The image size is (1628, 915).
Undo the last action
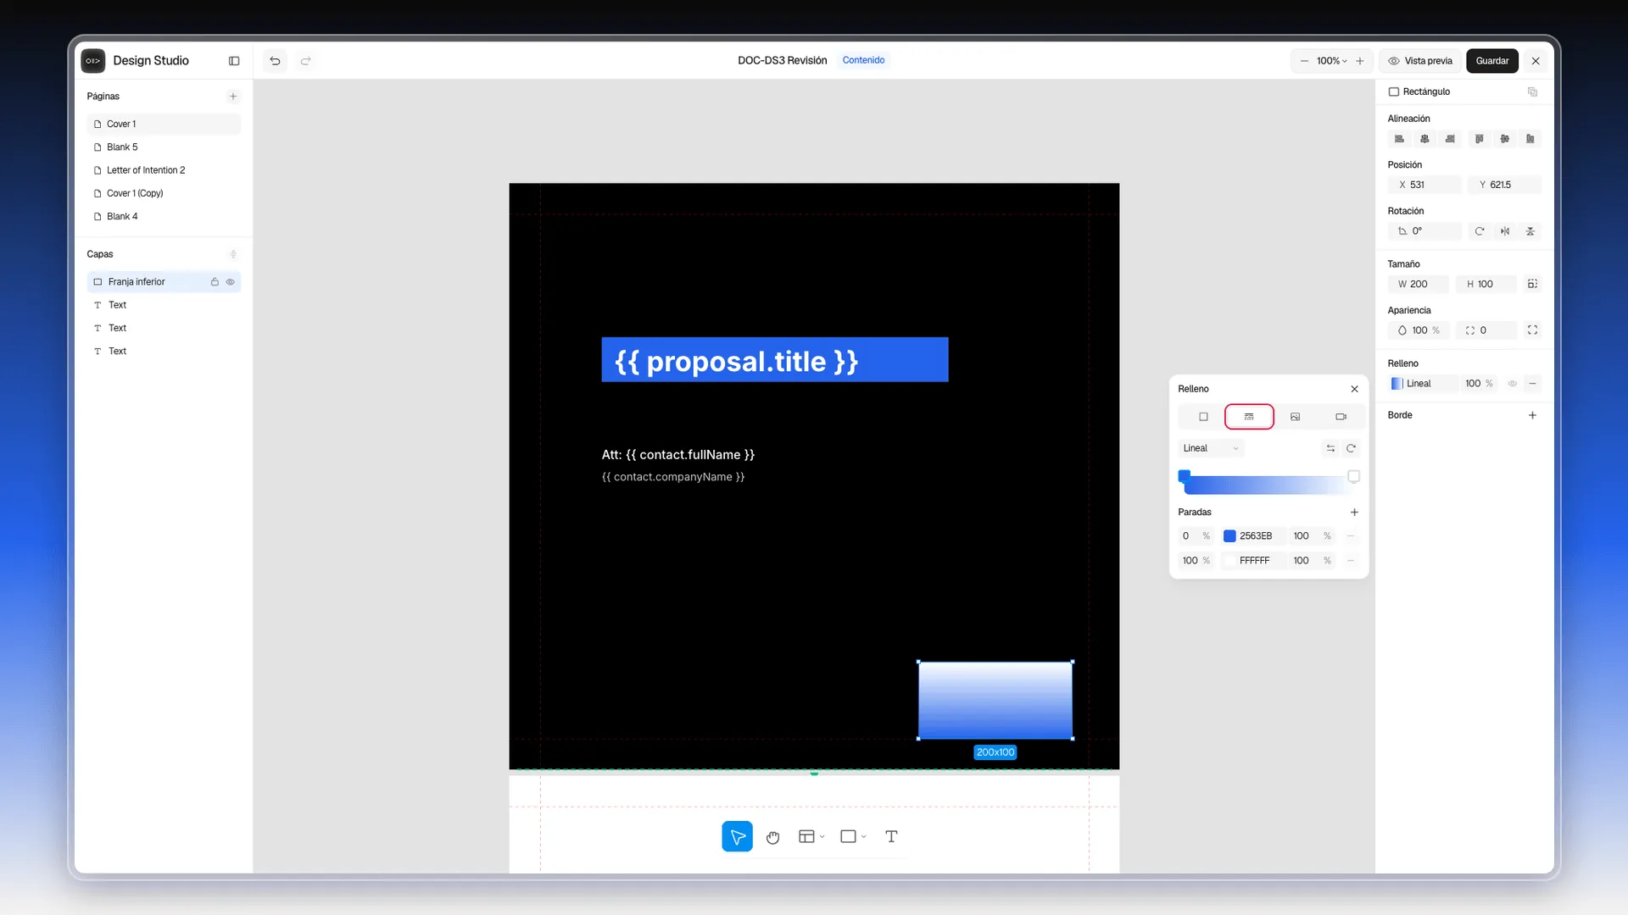[x=275, y=61]
